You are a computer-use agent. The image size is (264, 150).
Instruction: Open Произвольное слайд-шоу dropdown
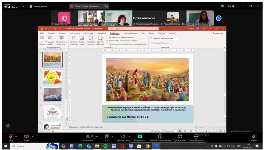61,41
